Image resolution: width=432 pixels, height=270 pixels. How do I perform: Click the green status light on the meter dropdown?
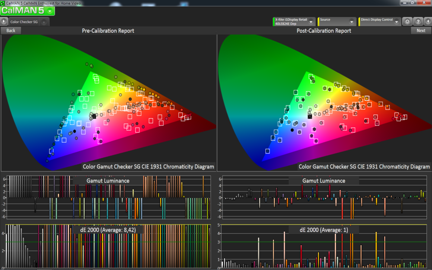273,20
